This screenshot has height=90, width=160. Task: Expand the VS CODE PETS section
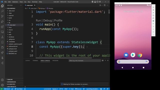[11, 84]
